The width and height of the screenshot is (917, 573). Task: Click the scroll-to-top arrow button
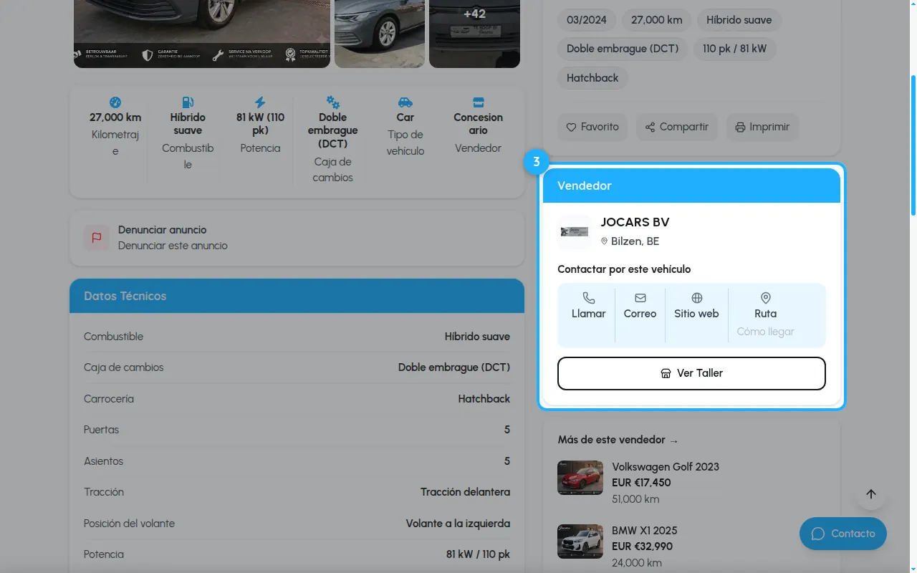point(871,494)
